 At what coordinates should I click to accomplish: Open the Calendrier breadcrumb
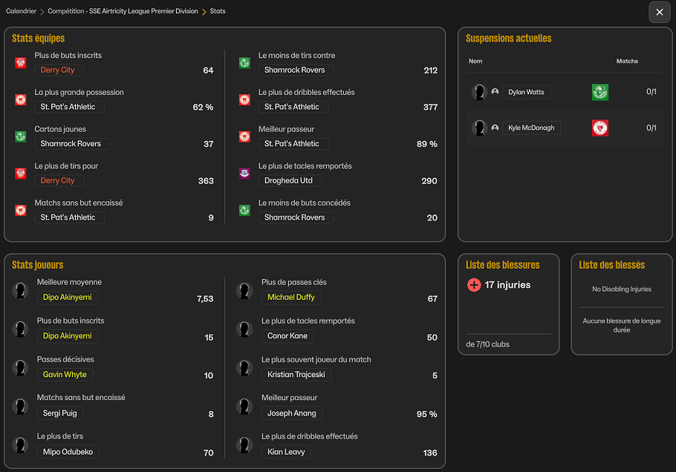coord(23,11)
